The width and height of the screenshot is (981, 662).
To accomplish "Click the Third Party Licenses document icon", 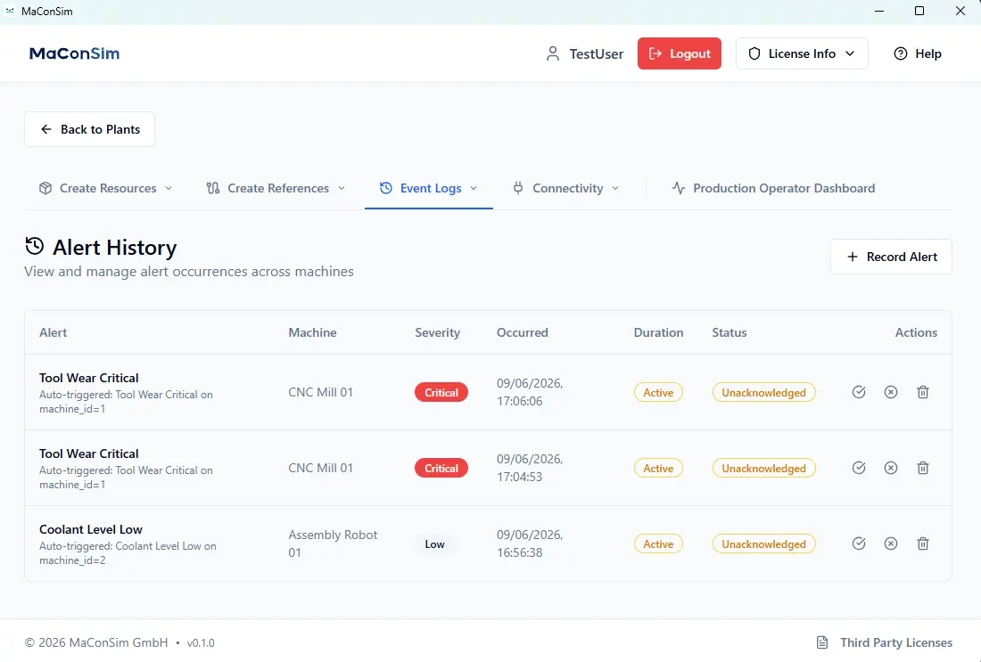I will tap(822, 642).
